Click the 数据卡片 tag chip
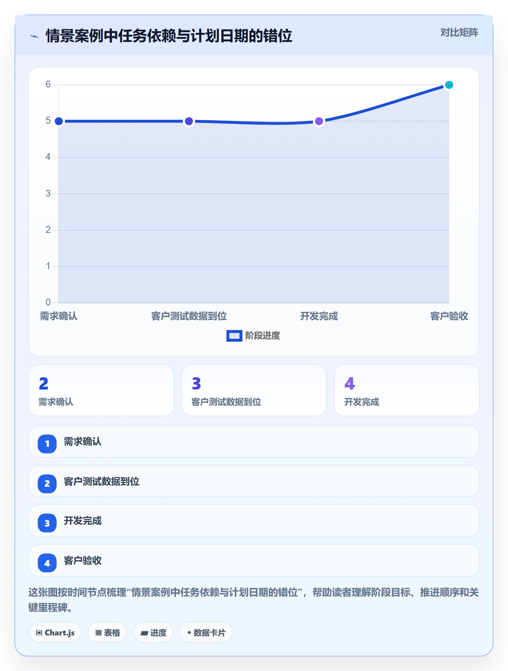 tap(206, 633)
